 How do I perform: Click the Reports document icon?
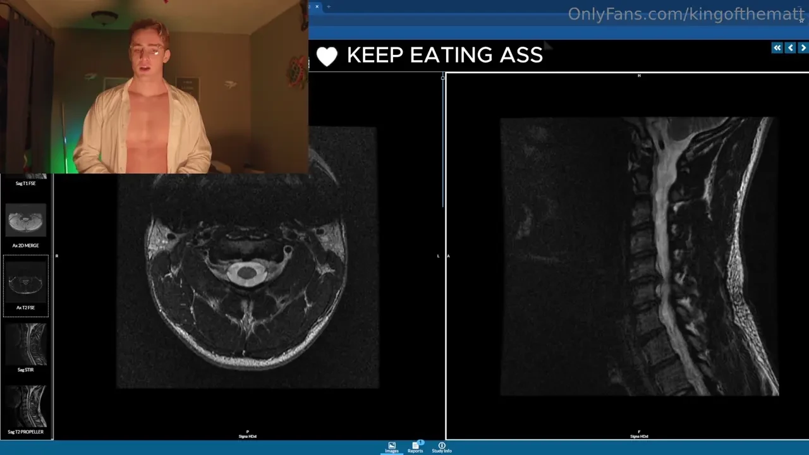415,447
